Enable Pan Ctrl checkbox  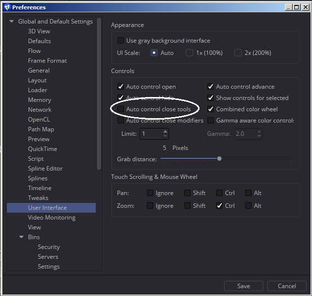[219, 193]
